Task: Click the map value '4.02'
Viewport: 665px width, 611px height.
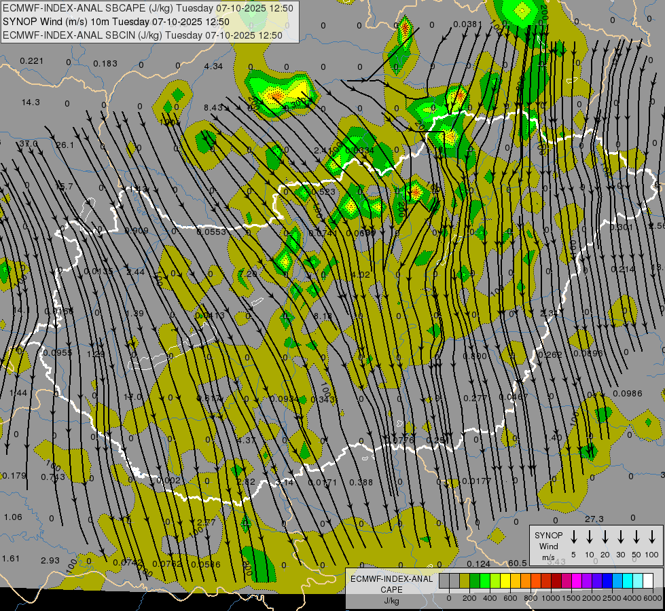Action: click(360, 274)
